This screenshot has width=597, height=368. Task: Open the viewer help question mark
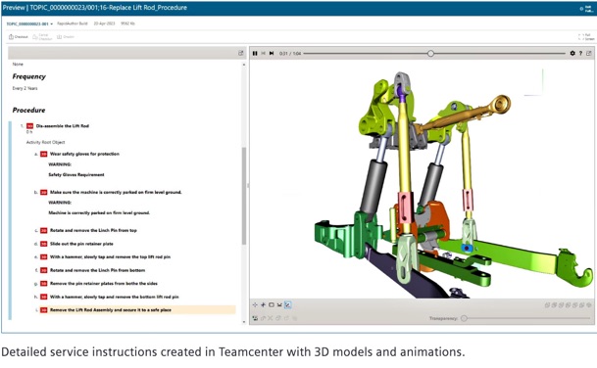(580, 54)
